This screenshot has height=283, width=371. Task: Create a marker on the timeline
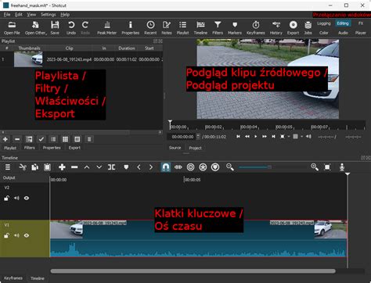pos(126,167)
